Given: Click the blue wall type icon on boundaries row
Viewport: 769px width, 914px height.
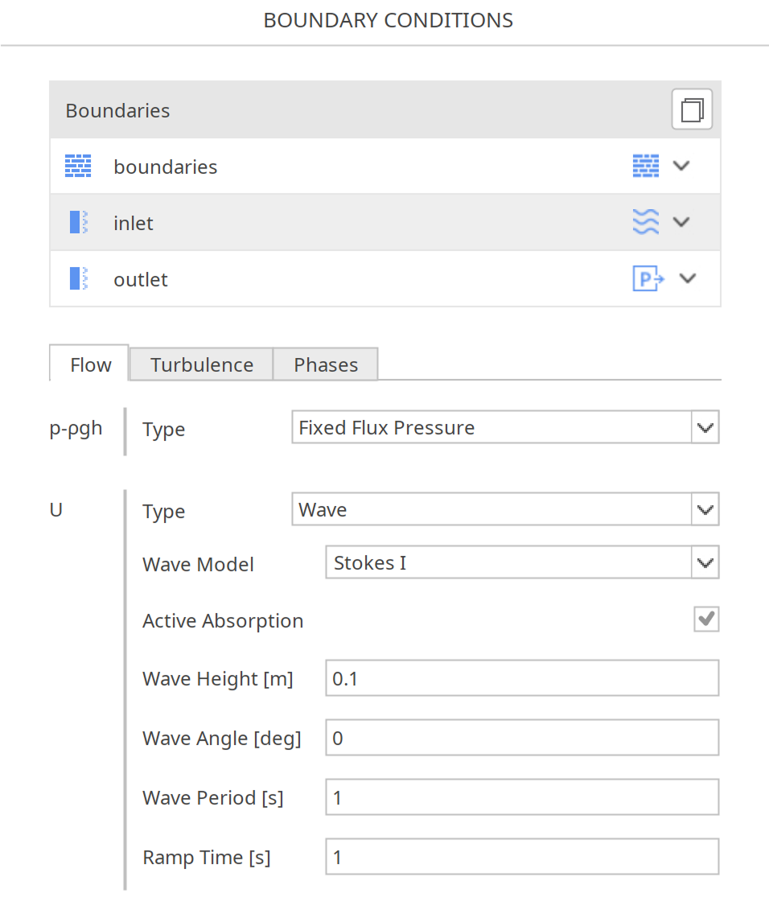Looking at the screenshot, I should 646,165.
